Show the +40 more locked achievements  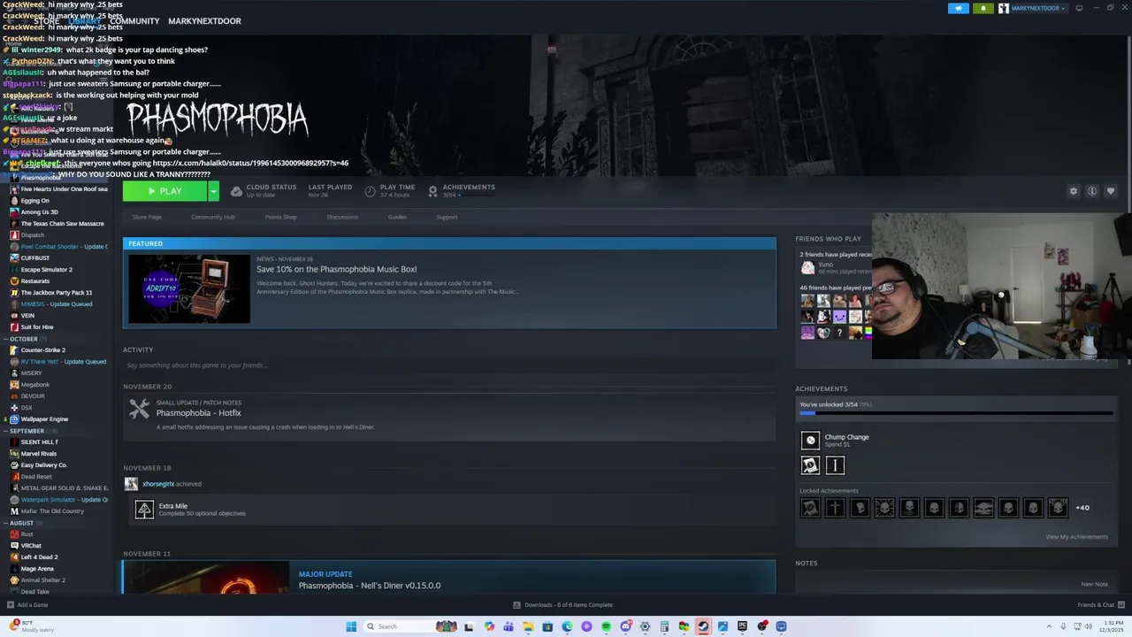pyautogui.click(x=1082, y=508)
